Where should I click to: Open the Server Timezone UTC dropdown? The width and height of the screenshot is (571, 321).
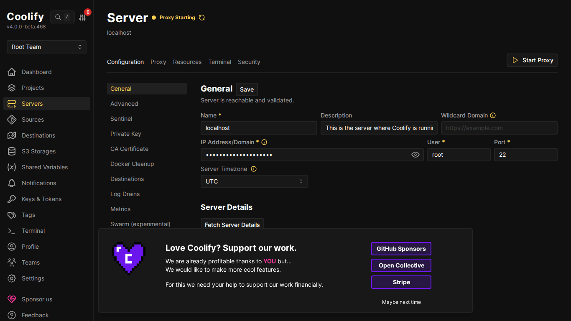coord(254,181)
